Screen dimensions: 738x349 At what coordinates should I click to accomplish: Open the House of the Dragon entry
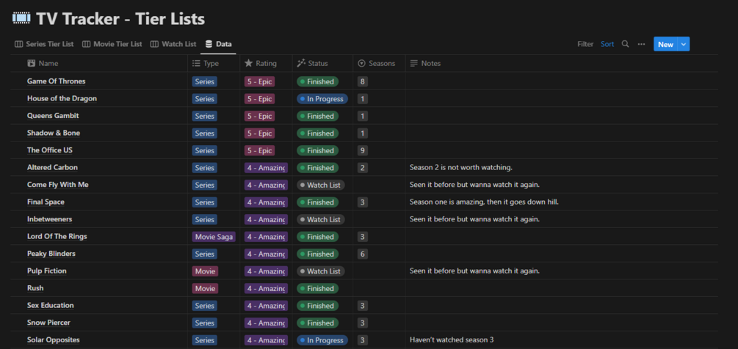(62, 99)
